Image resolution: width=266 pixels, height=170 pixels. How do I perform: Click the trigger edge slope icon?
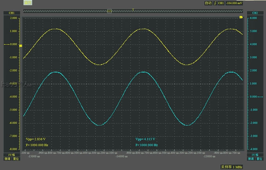click(x=214, y=3)
